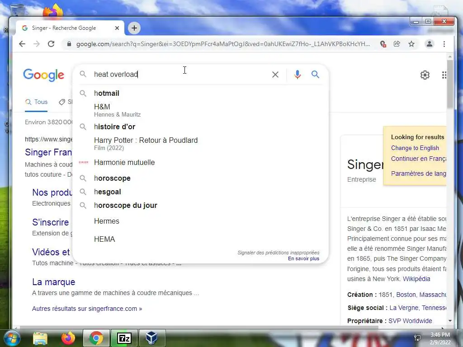Switch to the Tous results tab
The width and height of the screenshot is (463, 347).
coord(36,102)
